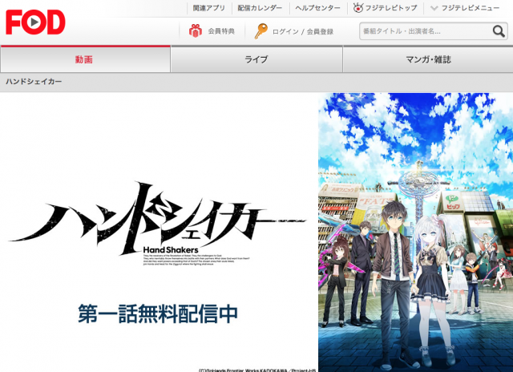
Task: Open 会員特典 page
Action: (x=221, y=31)
